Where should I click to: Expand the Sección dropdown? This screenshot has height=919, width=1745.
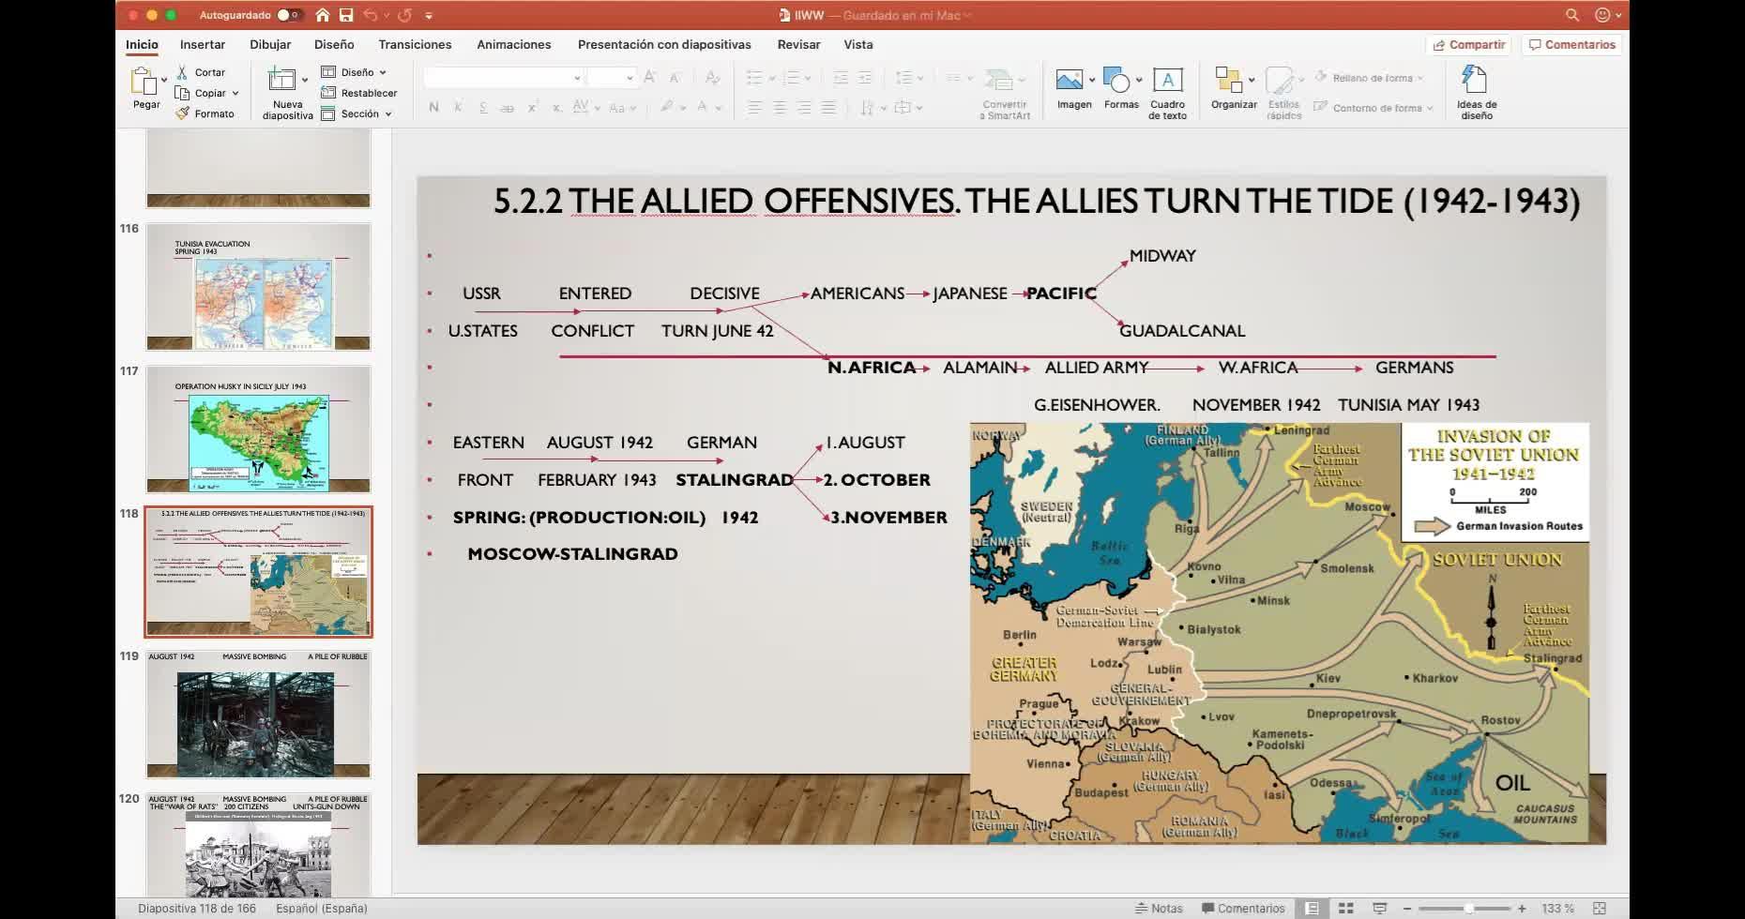387,113
